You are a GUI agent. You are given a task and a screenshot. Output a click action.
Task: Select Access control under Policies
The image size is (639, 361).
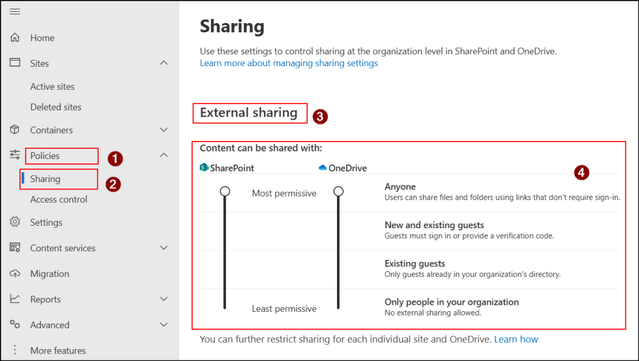click(59, 200)
